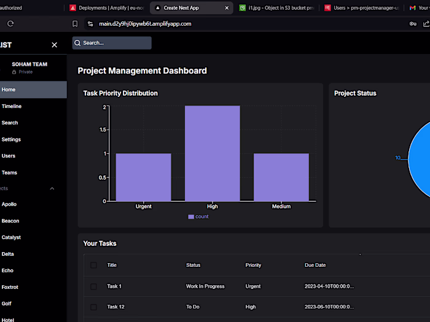430x322 pixels.
Task: Click the Gmail favicon tab
Action: pos(412,8)
